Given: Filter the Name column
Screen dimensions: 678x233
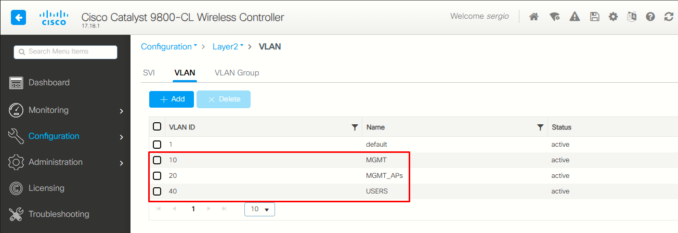Looking at the screenshot, I should tap(541, 127).
